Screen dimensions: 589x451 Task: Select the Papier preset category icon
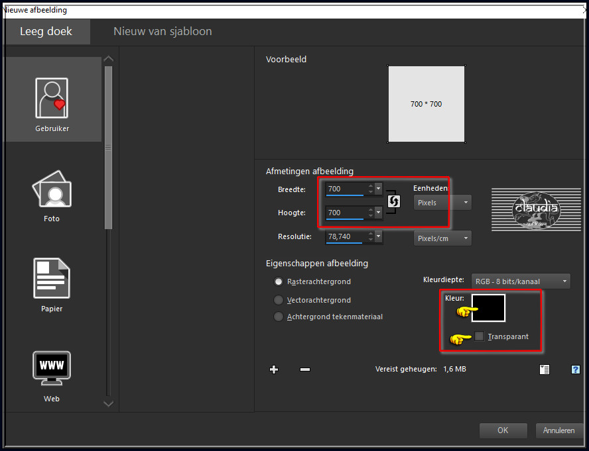pyautogui.click(x=52, y=278)
